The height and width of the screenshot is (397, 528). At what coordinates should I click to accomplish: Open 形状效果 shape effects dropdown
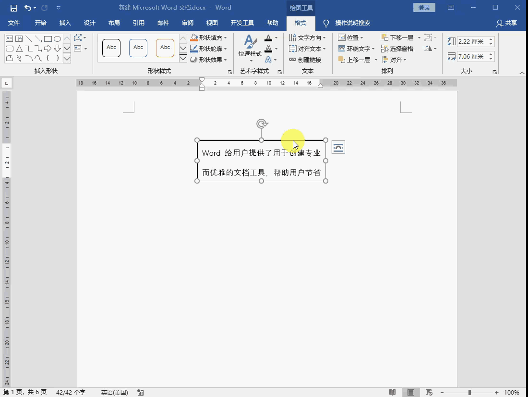coord(208,60)
